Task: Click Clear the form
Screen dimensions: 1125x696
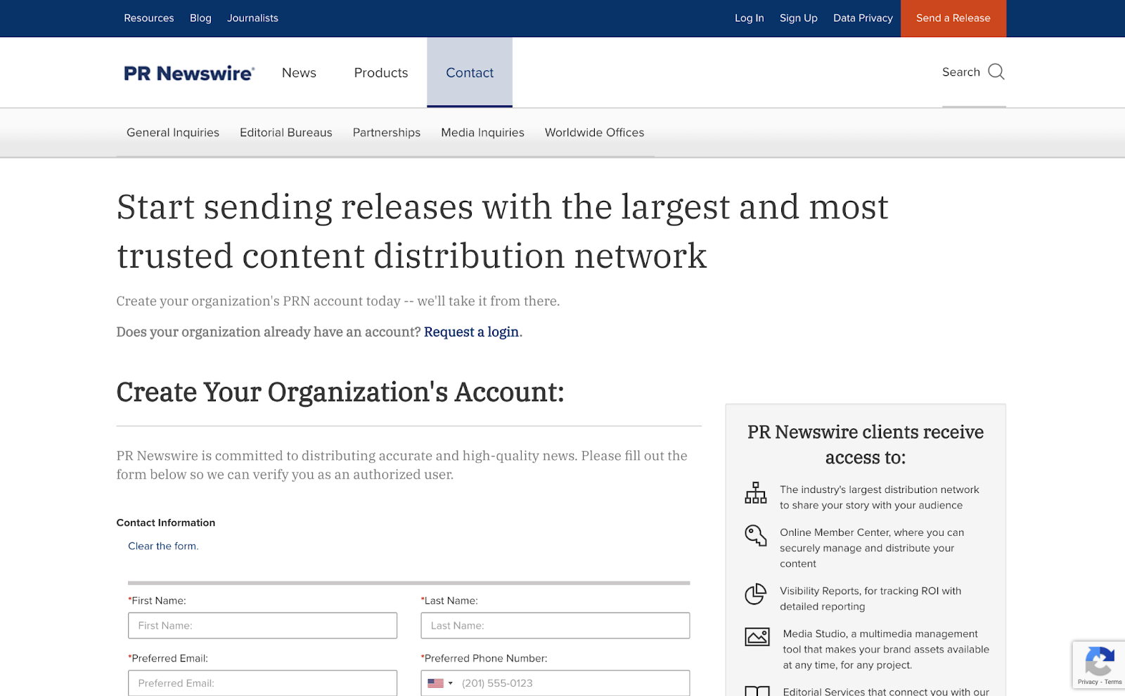Action: coord(162,546)
